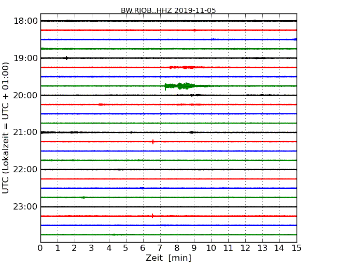Click the x-axis tick label 12
Image resolution: width=337 pixels, height=269 pixels.
click(x=245, y=248)
